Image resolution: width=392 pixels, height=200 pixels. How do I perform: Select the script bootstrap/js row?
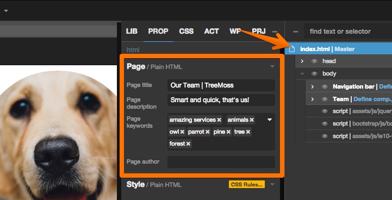[349, 124]
